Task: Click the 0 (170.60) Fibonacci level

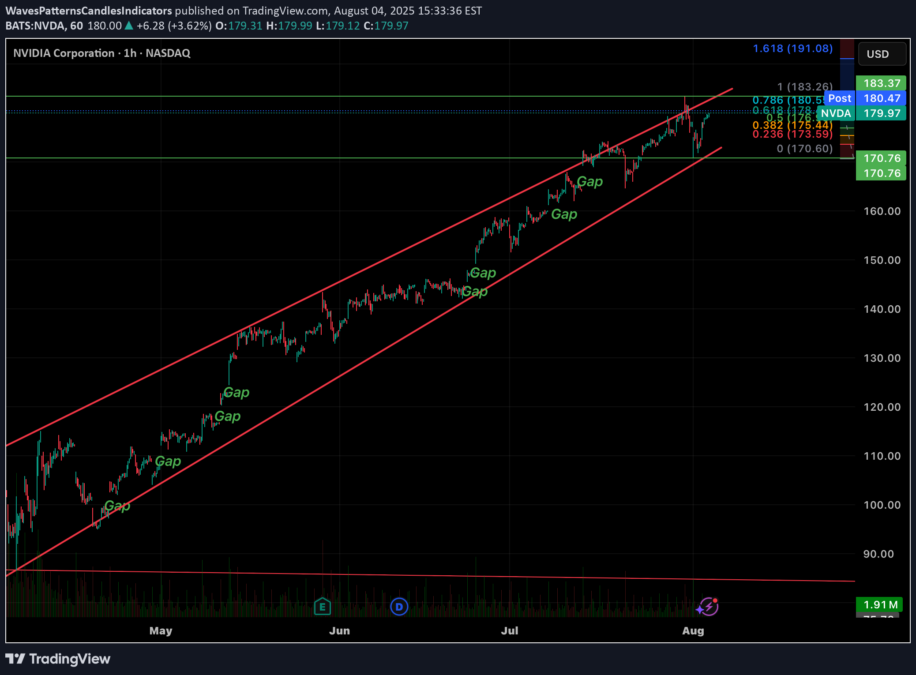Action: coord(805,149)
